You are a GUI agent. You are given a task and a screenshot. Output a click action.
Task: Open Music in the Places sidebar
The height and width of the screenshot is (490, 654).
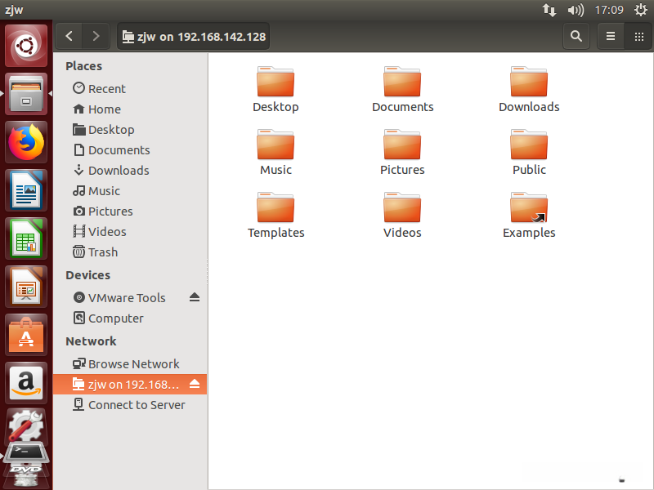(130, 191)
